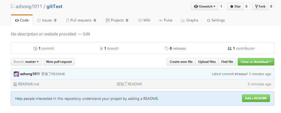Click commit message in the latest commit bar
Viewport: 281px width, 113px height.
[53, 74]
